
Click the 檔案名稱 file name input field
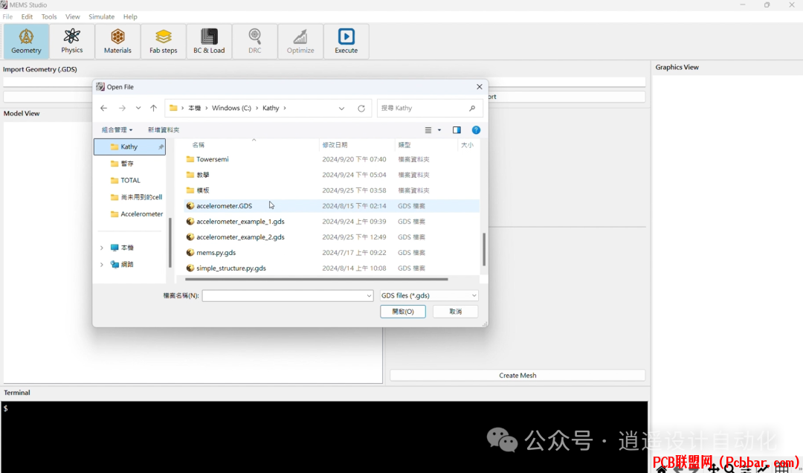(x=287, y=296)
